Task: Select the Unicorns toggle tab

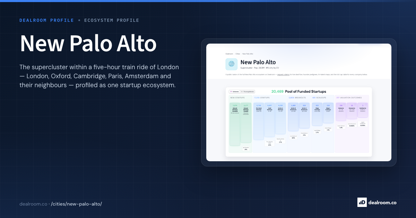Action: click(234, 92)
